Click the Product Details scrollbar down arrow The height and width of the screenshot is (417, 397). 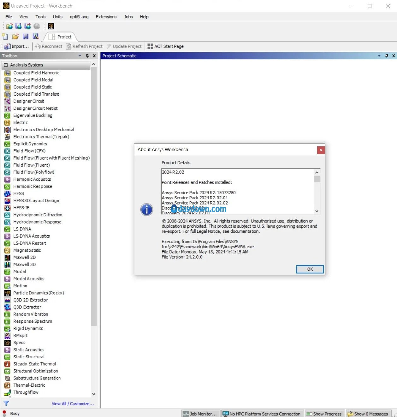pyautogui.click(x=317, y=211)
